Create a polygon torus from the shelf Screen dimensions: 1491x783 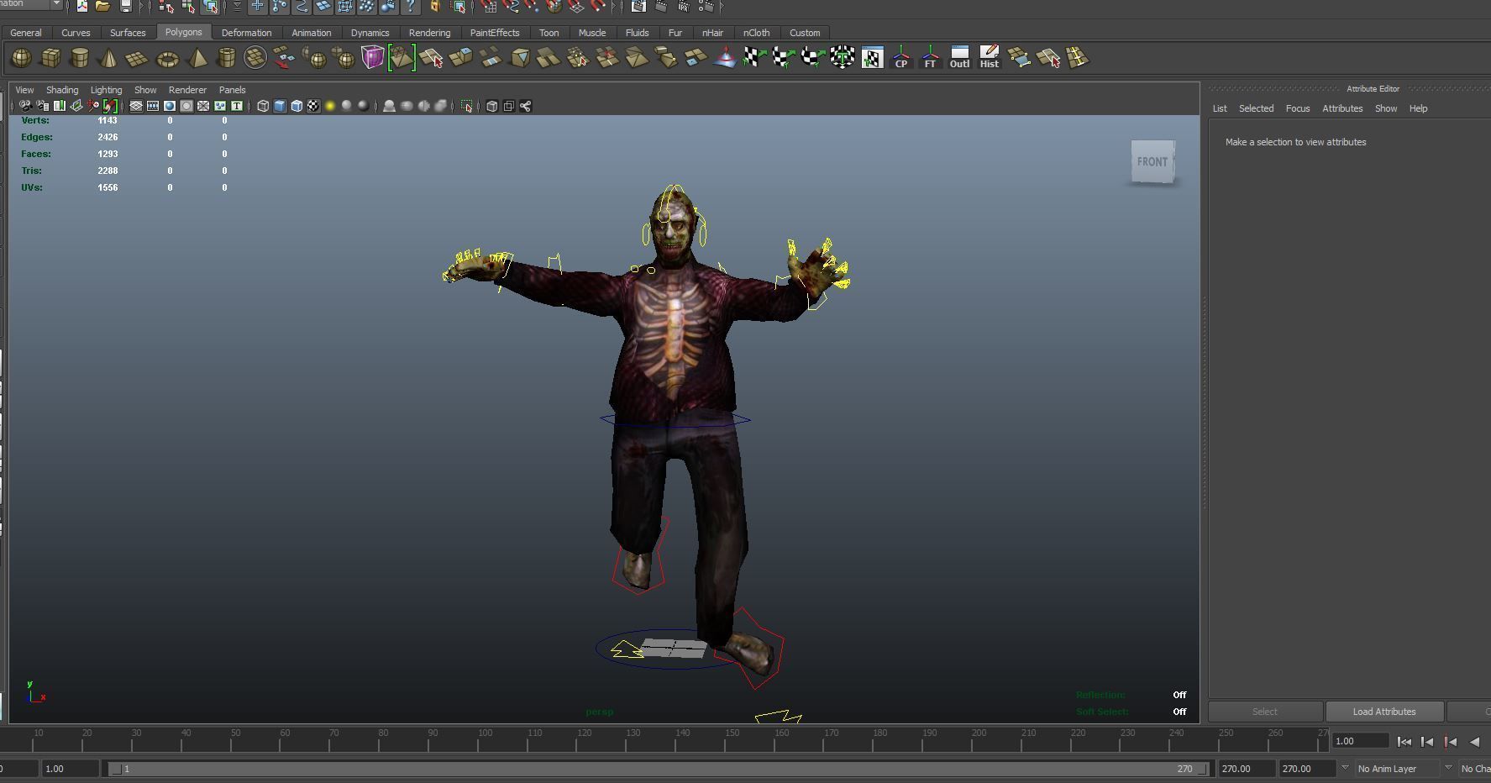coord(167,58)
